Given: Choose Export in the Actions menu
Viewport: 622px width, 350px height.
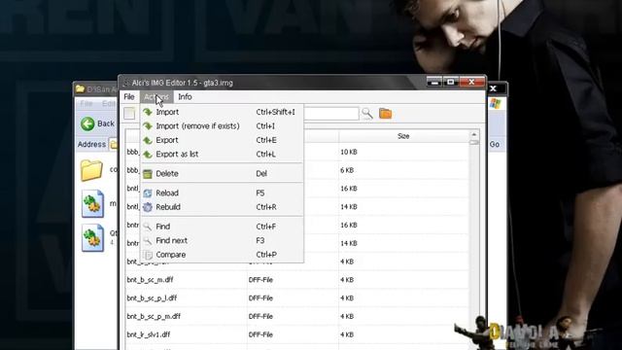Looking at the screenshot, I should pos(222,140).
